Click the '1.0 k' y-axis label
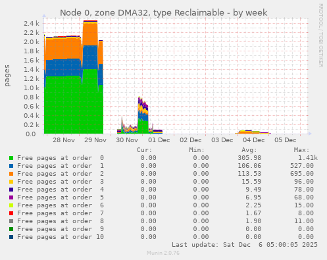Screen dimensions: 327x260 tap(32, 88)
